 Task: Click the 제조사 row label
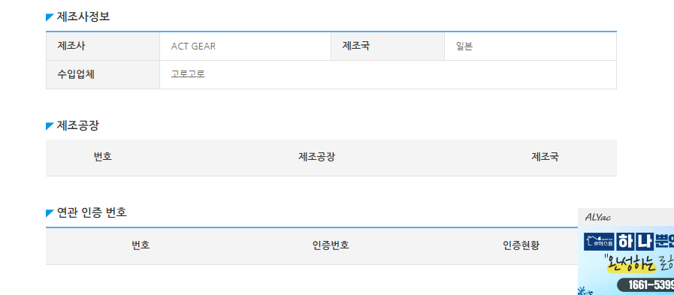71,46
